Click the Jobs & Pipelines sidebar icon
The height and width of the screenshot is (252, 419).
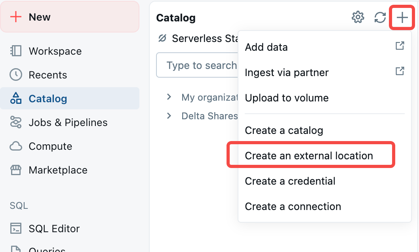(16, 122)
